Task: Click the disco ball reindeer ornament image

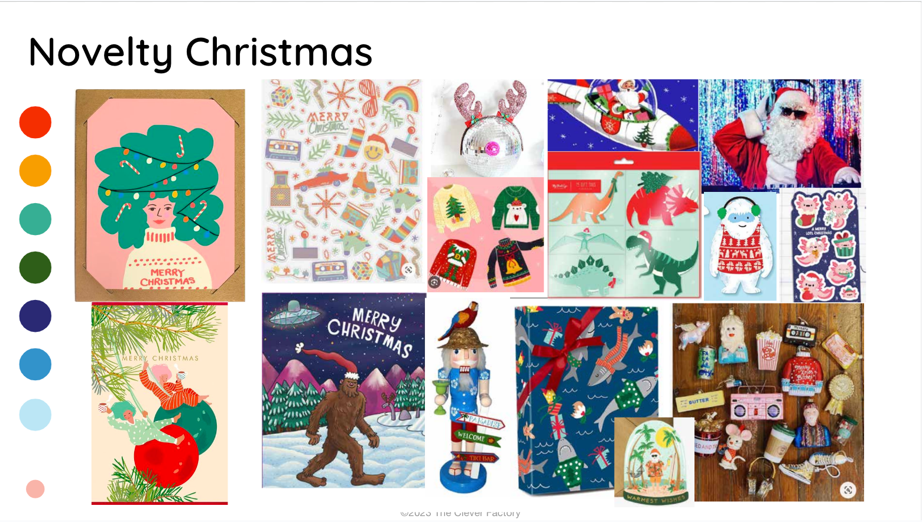Action: pos(486,128)
